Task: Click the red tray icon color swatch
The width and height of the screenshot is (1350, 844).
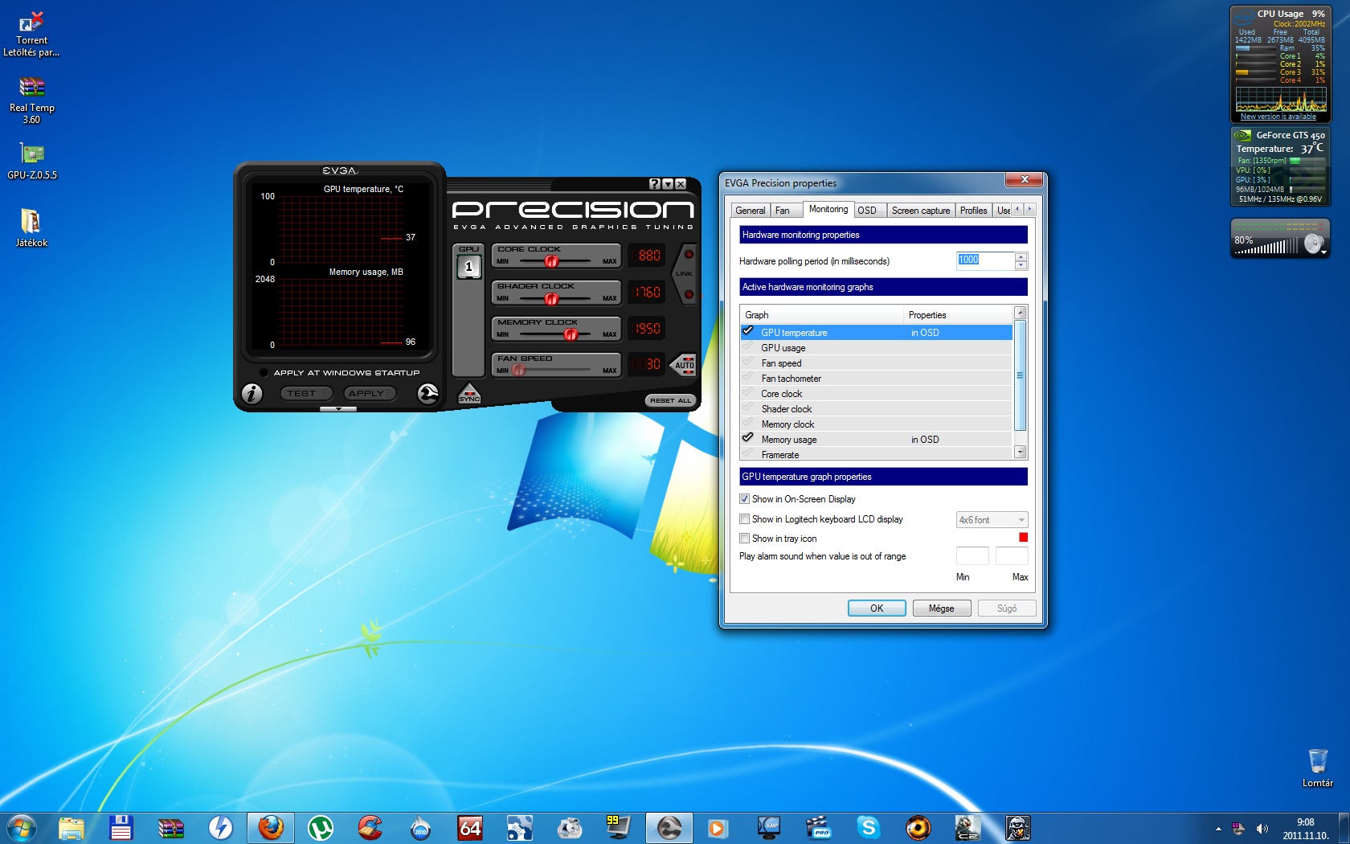Action: click(1023, 537)
